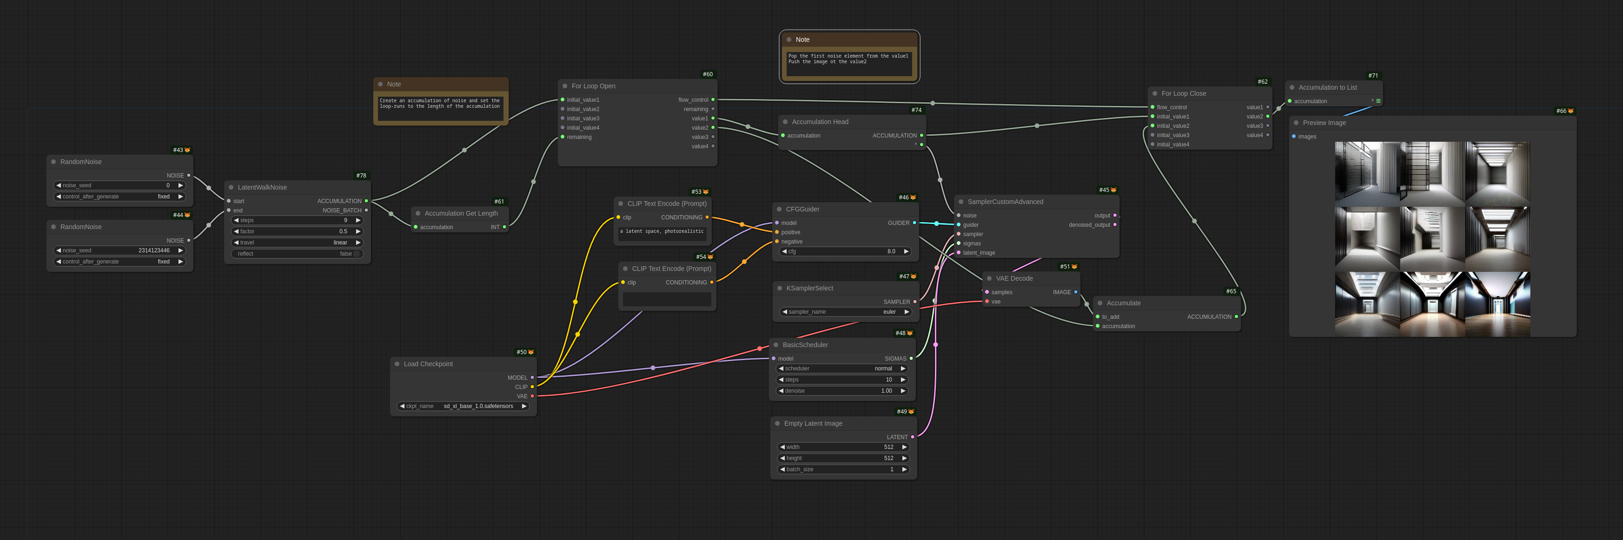
Task: Open the travel linear dropdown
Action: tap(297, 243)
